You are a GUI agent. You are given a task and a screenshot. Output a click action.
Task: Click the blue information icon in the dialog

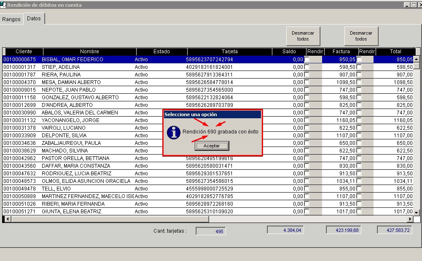[x=173, y=132]
